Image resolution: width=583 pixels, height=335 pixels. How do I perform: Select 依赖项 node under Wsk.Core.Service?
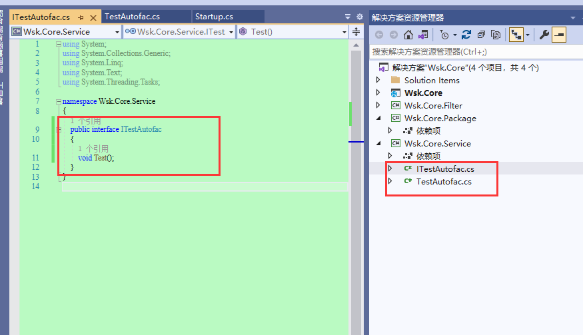[428, 156]
